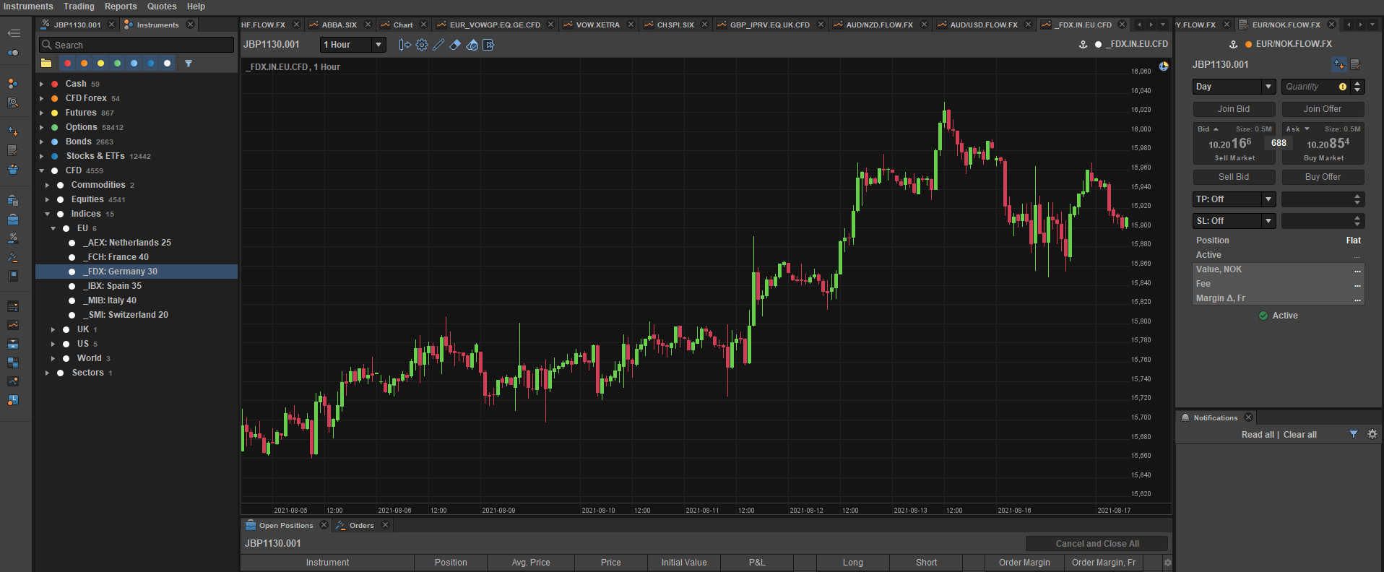Click the pie-chart icon at chart corner
Screen dimensions: 1384x572
click(x=1164, y=66)
